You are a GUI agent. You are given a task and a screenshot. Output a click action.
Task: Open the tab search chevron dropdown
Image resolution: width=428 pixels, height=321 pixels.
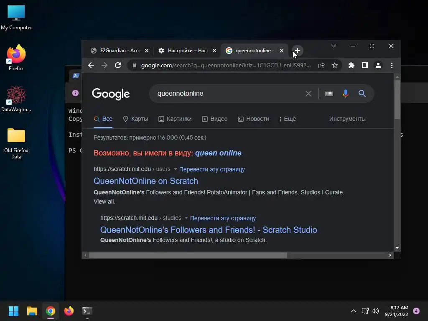(x=333, y=46)
